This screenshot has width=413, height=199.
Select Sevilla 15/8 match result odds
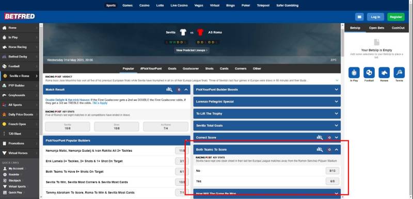[68, 126]
